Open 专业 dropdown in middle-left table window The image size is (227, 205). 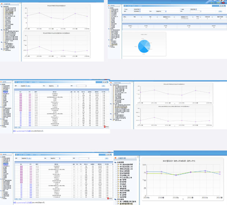pyautogui.click(x=53, y=86)
